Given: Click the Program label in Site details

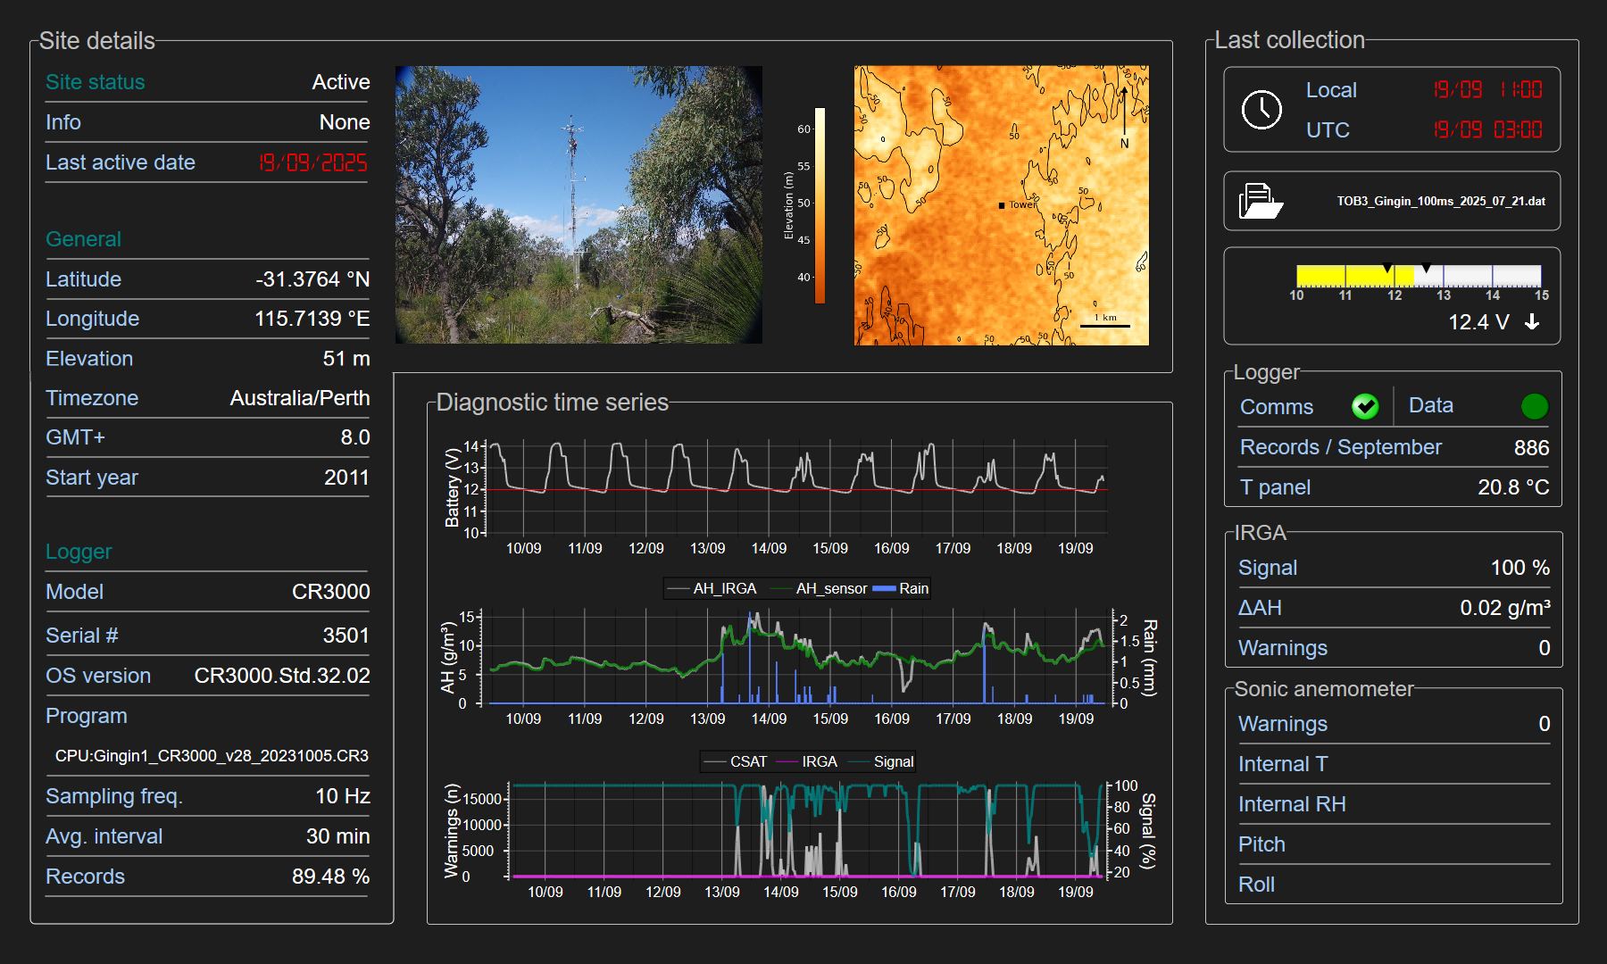Looking at the screenshot, I should pyautogui.click(x=87, y=716).
